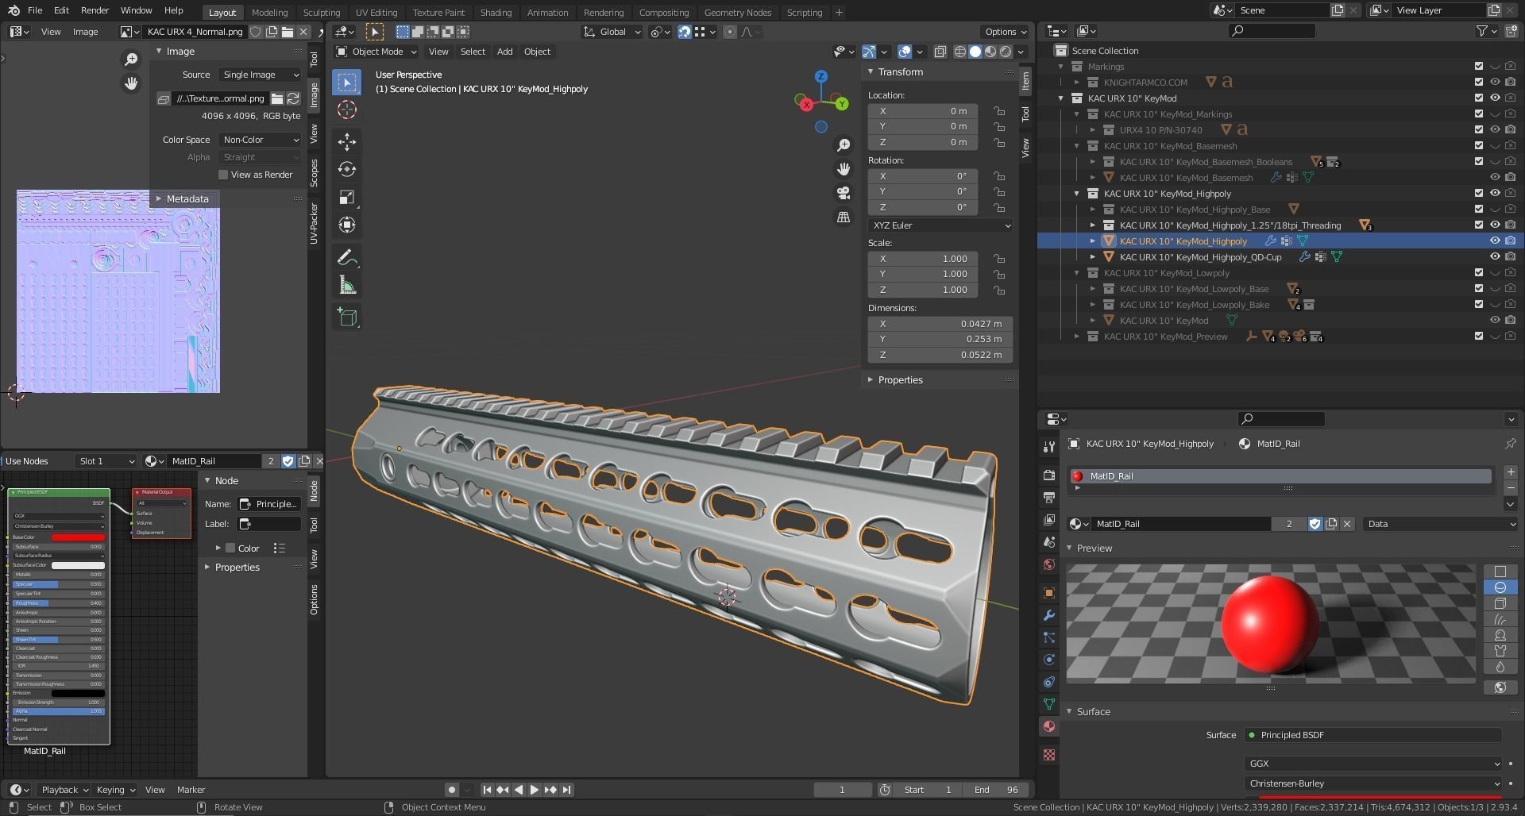Select the Move tool in viewport toolbar
Image resolution: width=1525 pixels, height=816 pixels.
click(x=347, y=141)
